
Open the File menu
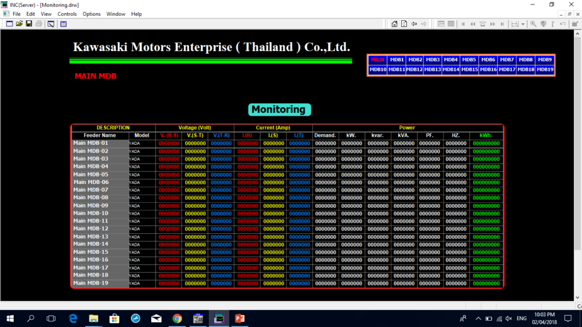tap(16, 14)
